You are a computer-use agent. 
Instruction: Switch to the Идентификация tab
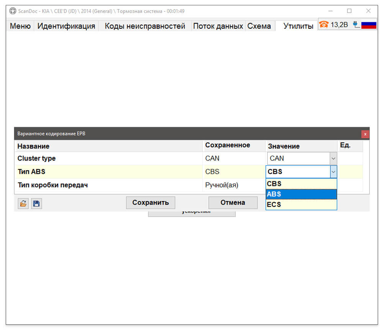[66, 26]
